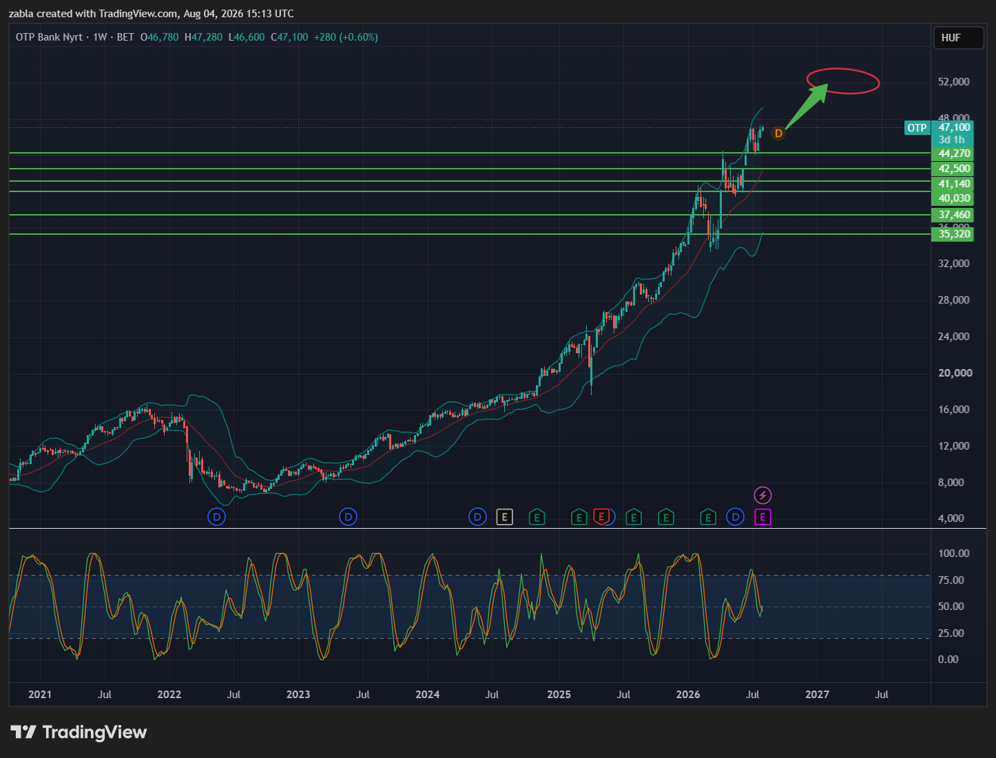Click the 20,000 price axis label
The height and width of the screenshot is (758, 996).
click(955, 373)
